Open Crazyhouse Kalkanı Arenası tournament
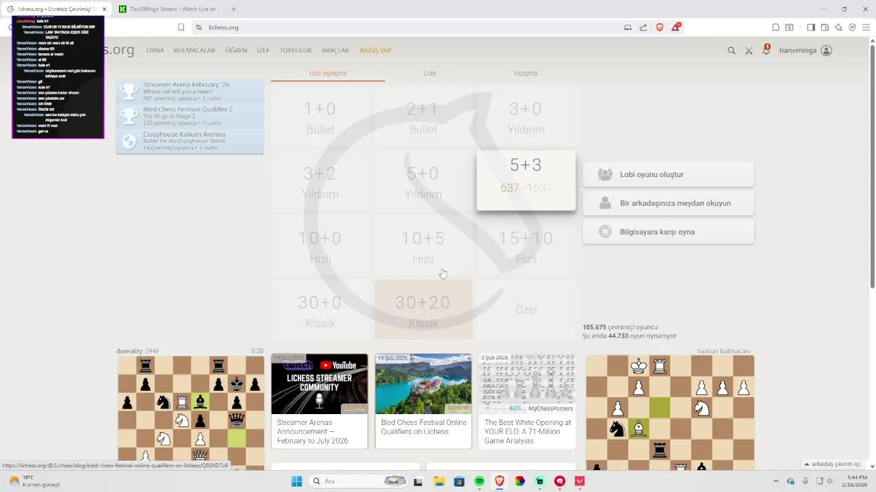This screenshot has width=876, height=492. point(190,141)
